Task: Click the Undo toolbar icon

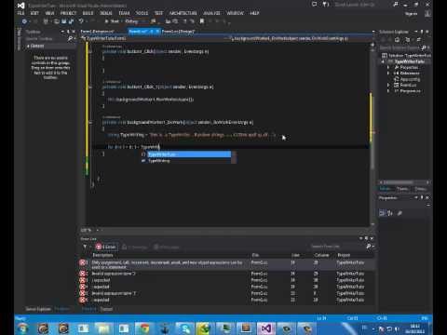Action: [x=81, y=21]
